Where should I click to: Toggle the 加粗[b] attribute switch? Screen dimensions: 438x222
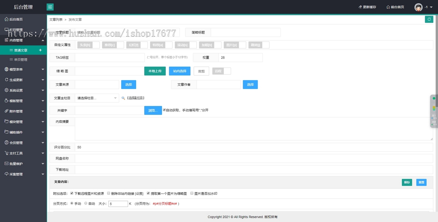(x=210, y=45)
